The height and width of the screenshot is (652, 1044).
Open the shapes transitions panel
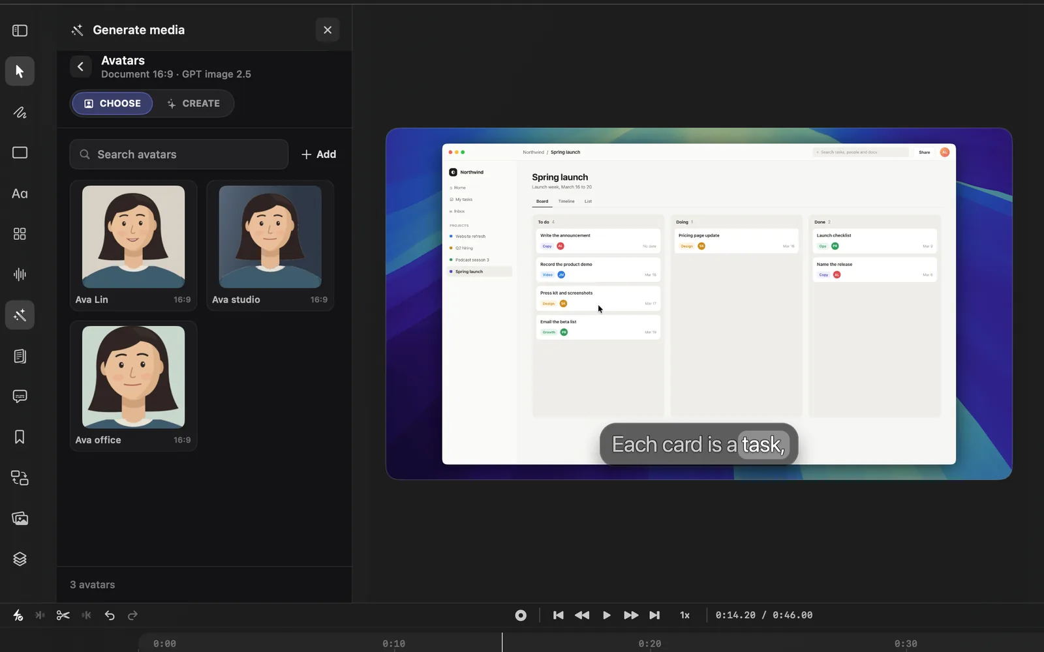click(x=20, y=478)
